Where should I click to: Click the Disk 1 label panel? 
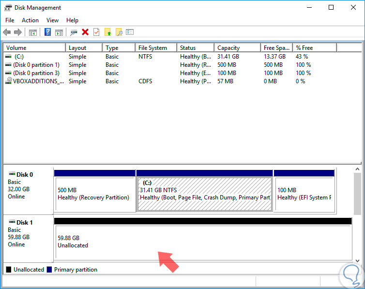[x=29, y=238]
